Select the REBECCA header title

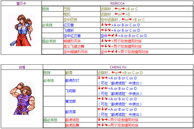[x=117, y=4]
